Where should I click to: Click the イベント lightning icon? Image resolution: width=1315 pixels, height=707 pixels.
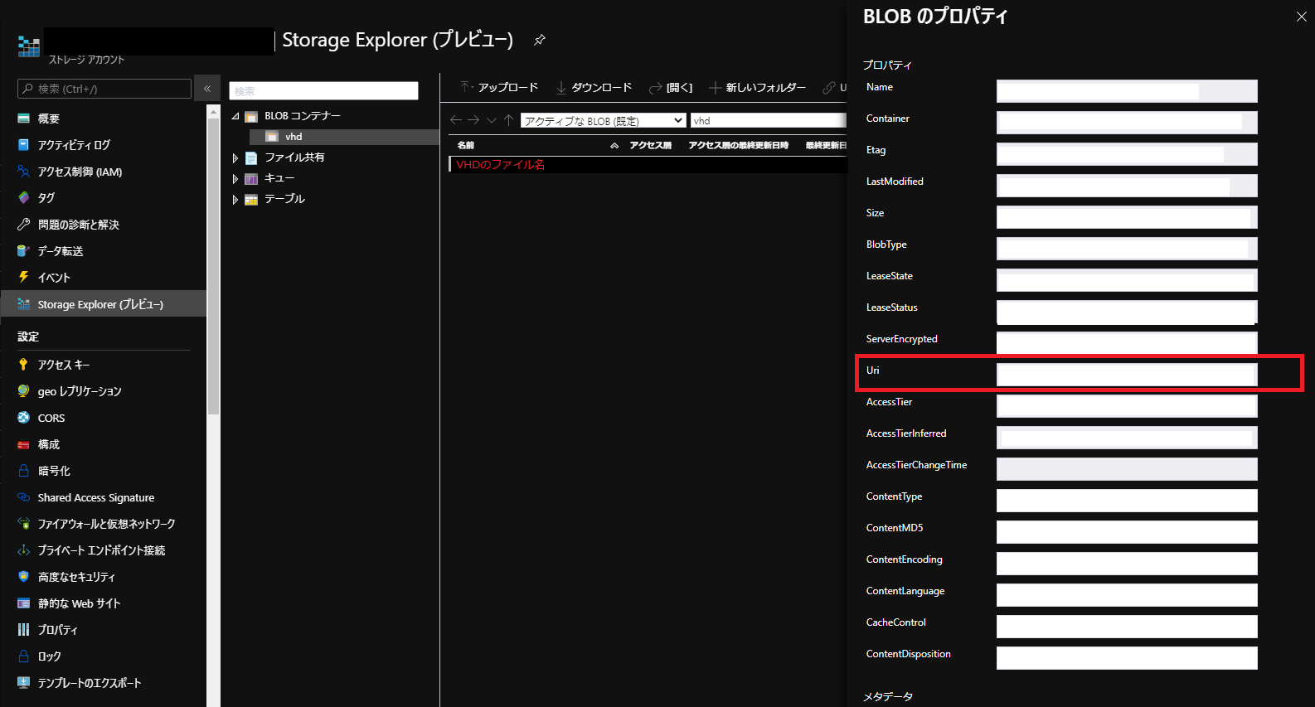23,277
